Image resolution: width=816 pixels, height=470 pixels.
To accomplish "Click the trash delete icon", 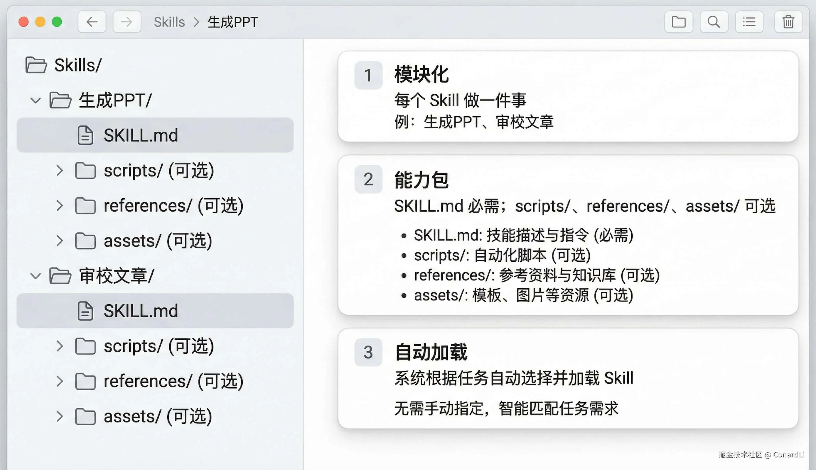I will pos(788,22).
